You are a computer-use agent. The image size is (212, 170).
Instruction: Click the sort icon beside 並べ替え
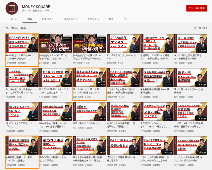(x=195, y=28)
